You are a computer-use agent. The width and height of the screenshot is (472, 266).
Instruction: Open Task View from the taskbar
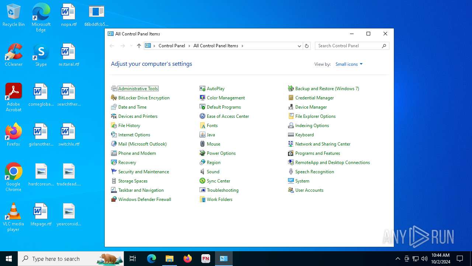133,259
